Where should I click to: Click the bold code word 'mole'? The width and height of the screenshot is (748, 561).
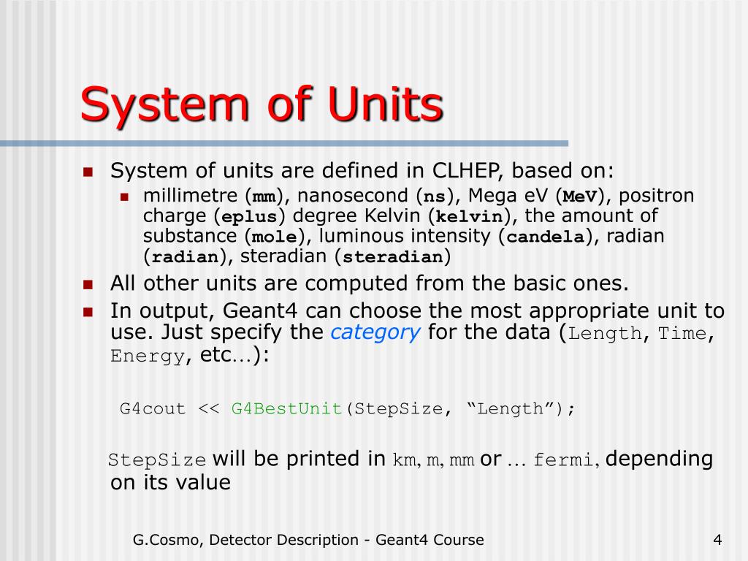click(x=275, y=237)
